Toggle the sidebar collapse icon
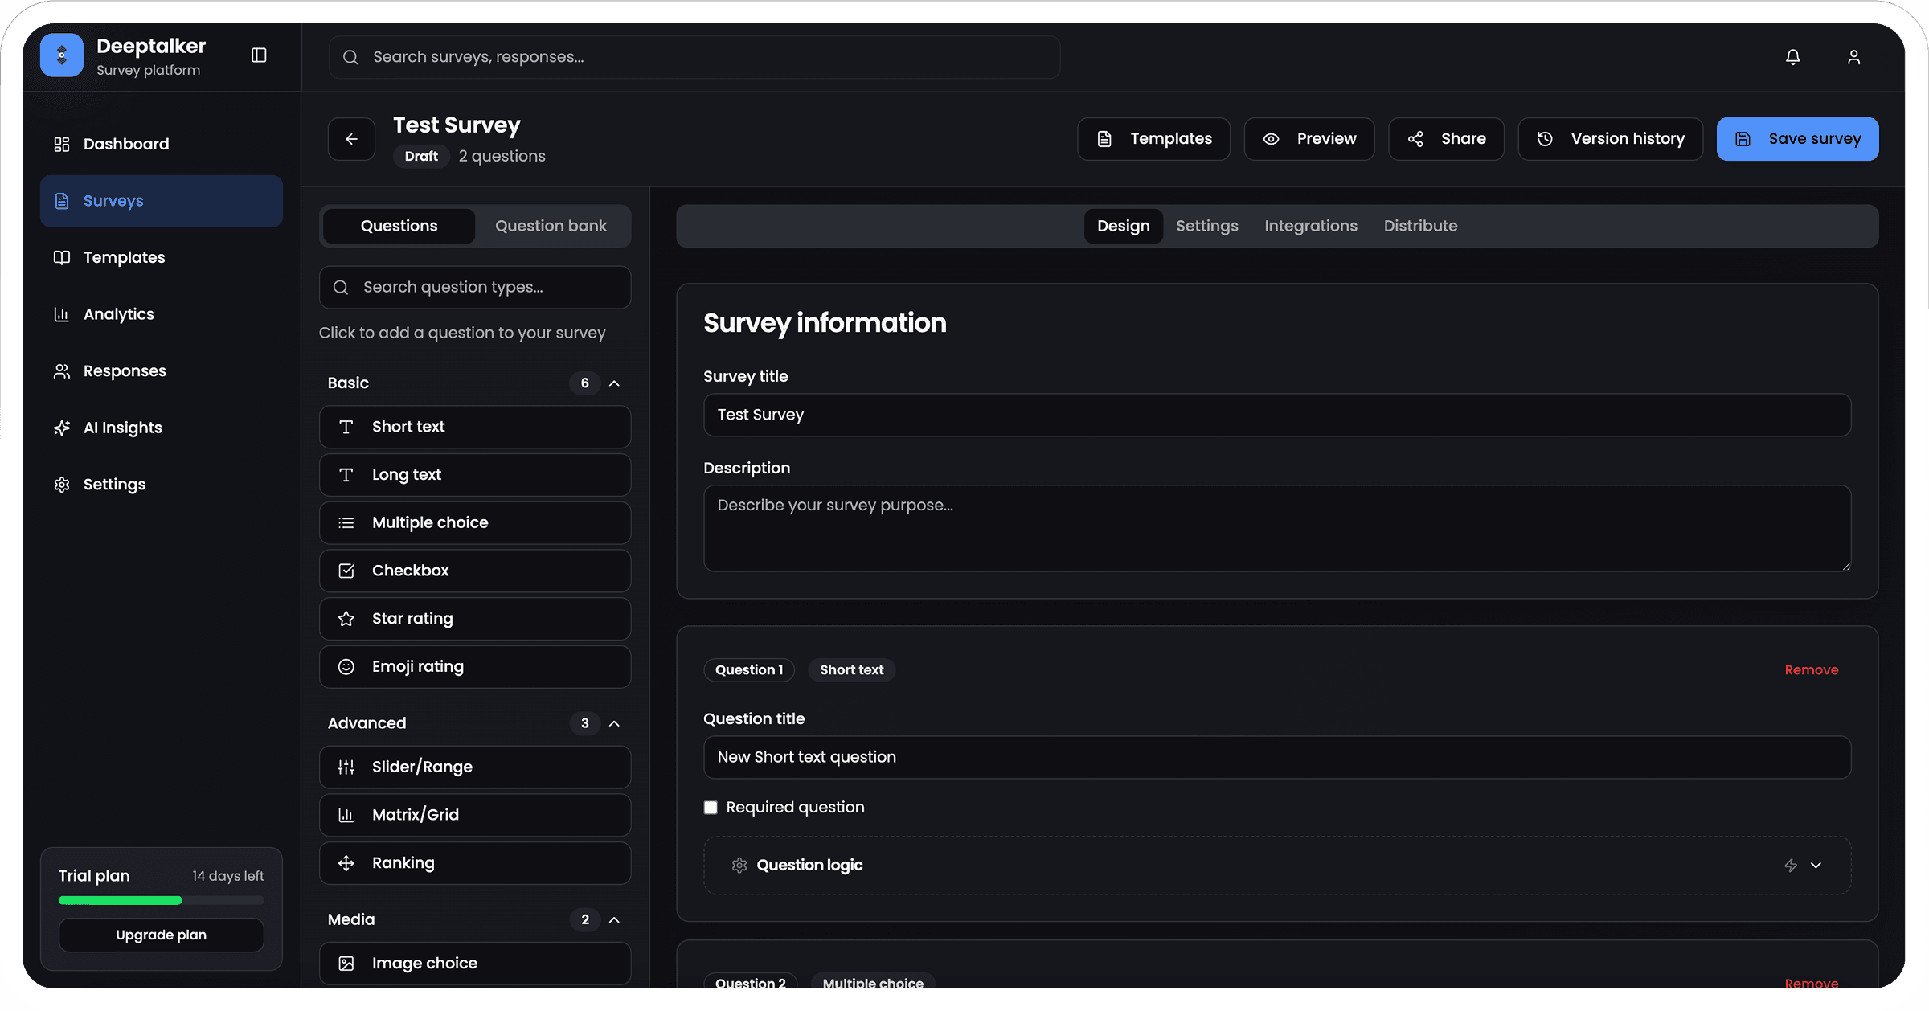Image resolution: width=1929 pixels, height=1011 pixels. click(259, 55)
